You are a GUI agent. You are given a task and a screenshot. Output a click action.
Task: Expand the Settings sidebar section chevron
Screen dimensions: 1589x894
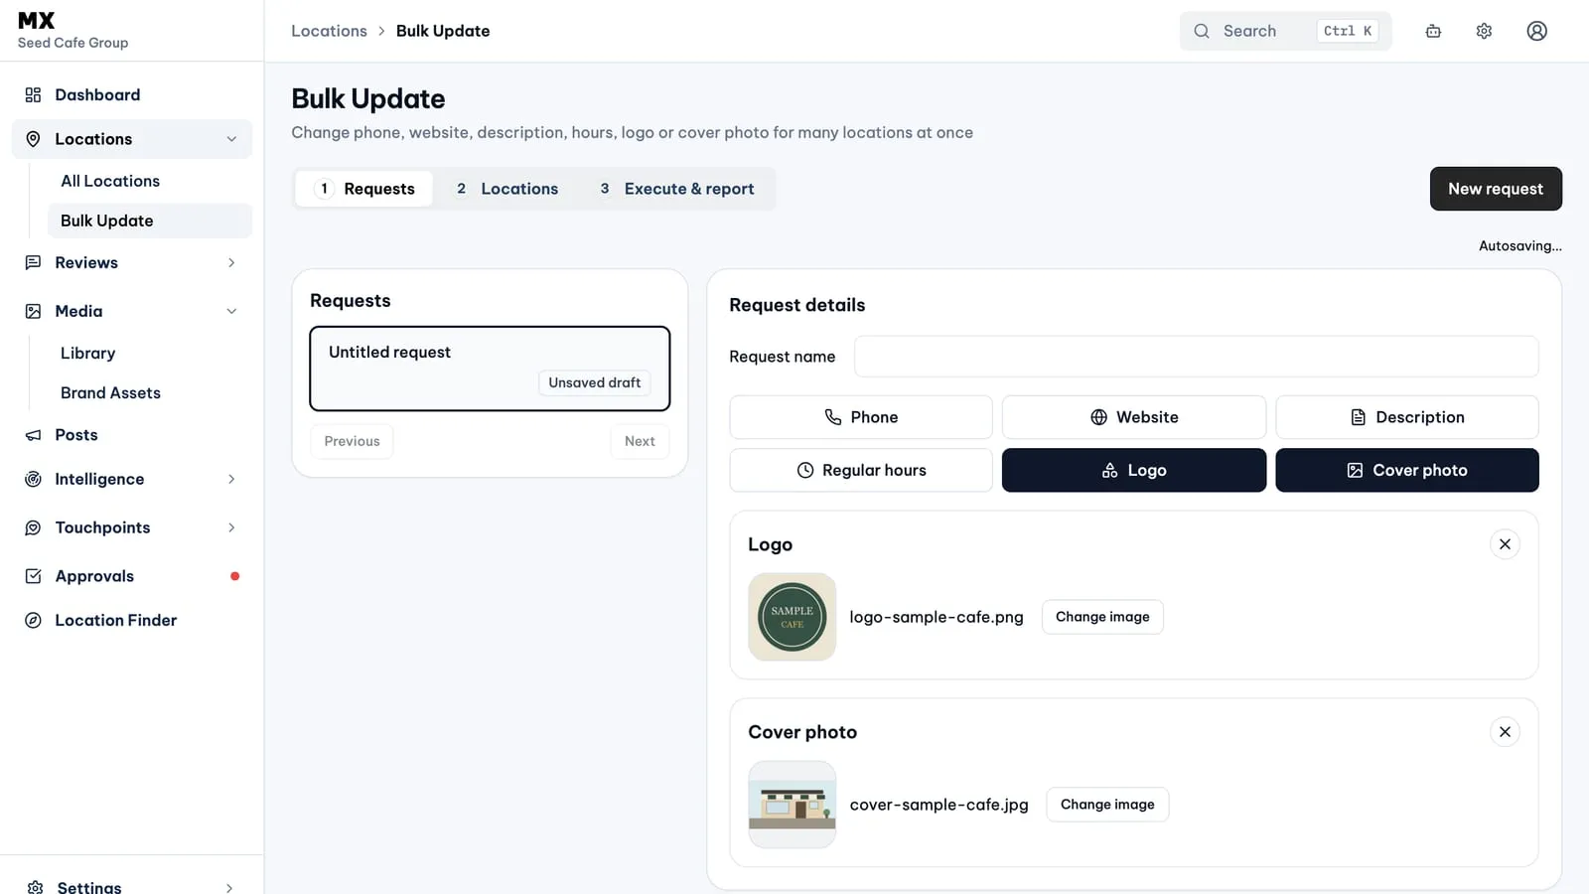229,887
